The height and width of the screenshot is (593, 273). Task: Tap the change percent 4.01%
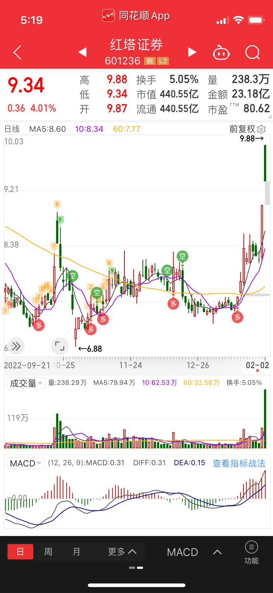click(43, 108)
